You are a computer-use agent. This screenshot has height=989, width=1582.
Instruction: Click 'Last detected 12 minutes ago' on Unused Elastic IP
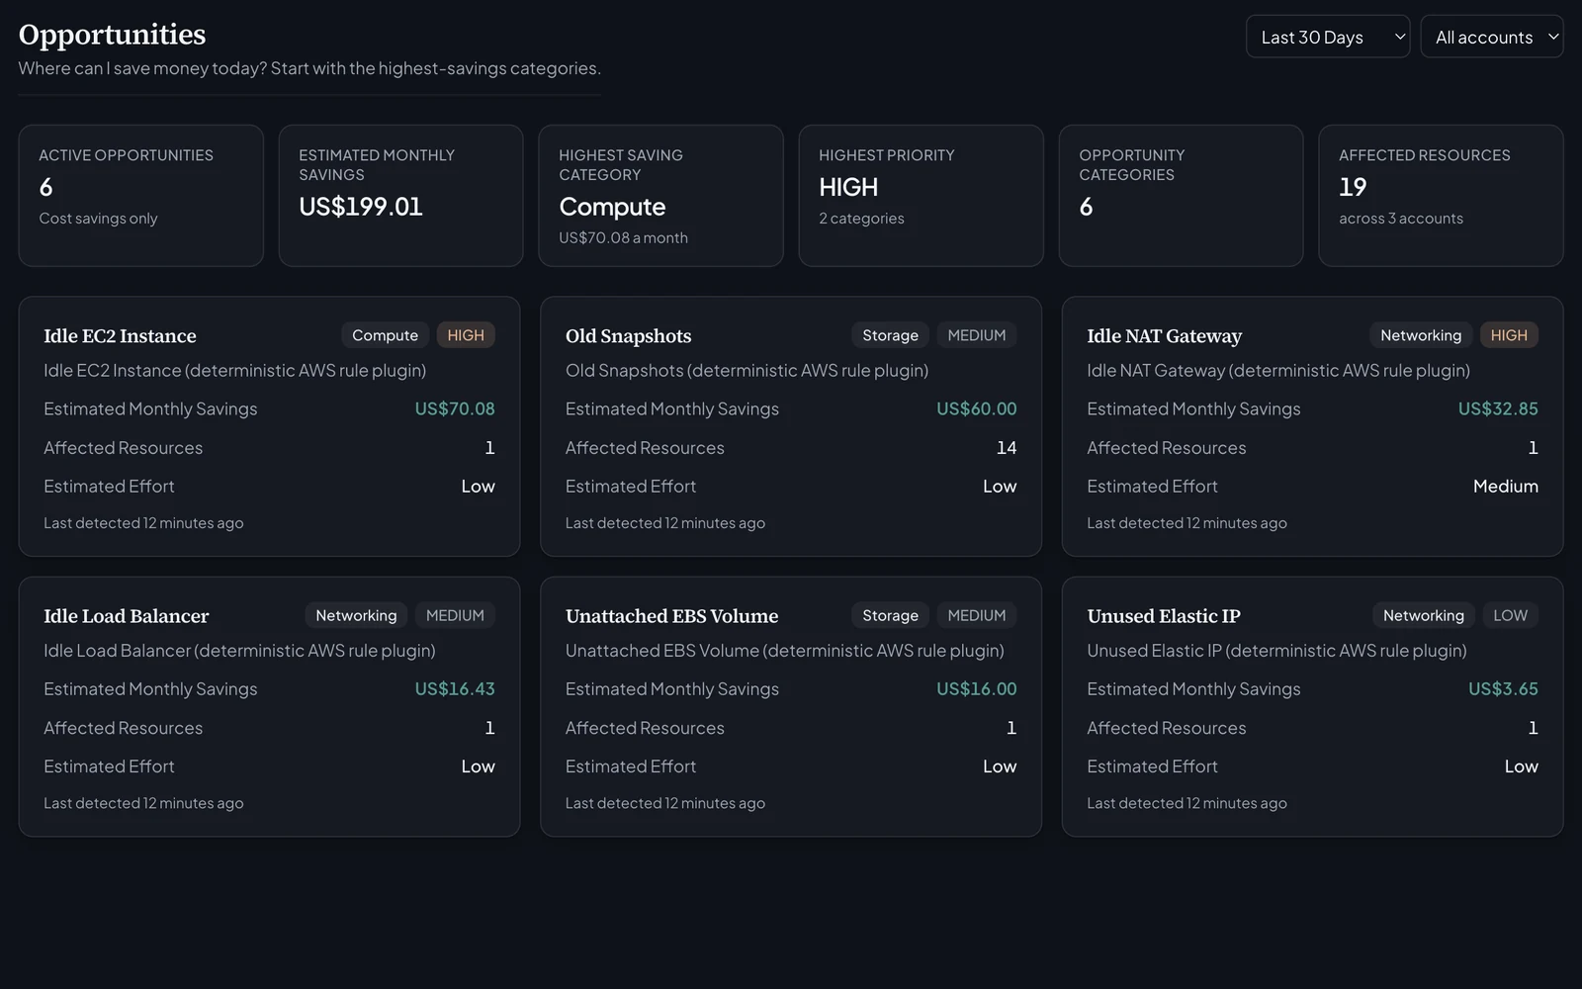(x=1186, y=803)
